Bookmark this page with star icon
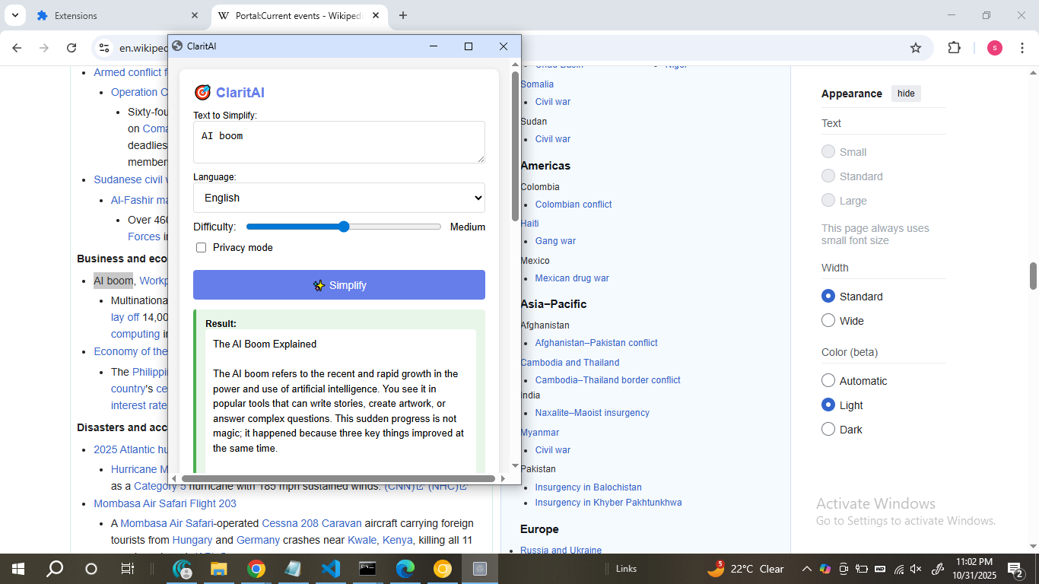The height and width of the screenshot is (584, 1039). (916, 48)
